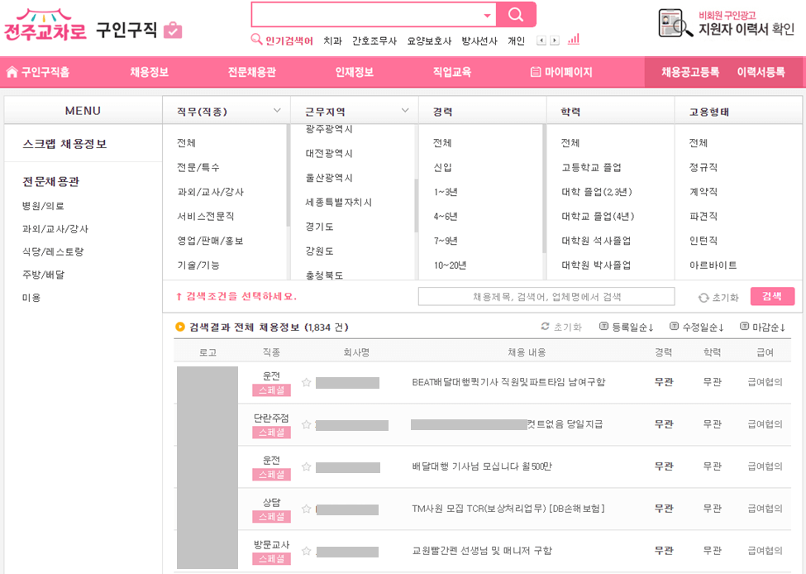This screenshot has width=806, height=574.
Task: Click the pink search magnifier icon
Action: tap(517, 15)
